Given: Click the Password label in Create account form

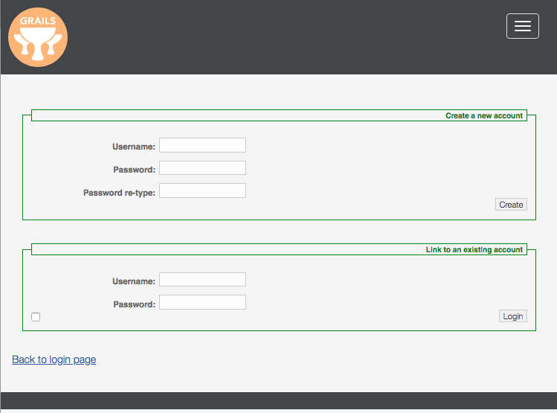Looking at the screenshot, I should pyautogui.click(x=134, y=170).
